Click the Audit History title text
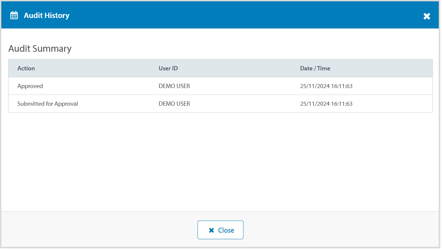Viewport: 442px width, 250px height. (x=47, y=15)
